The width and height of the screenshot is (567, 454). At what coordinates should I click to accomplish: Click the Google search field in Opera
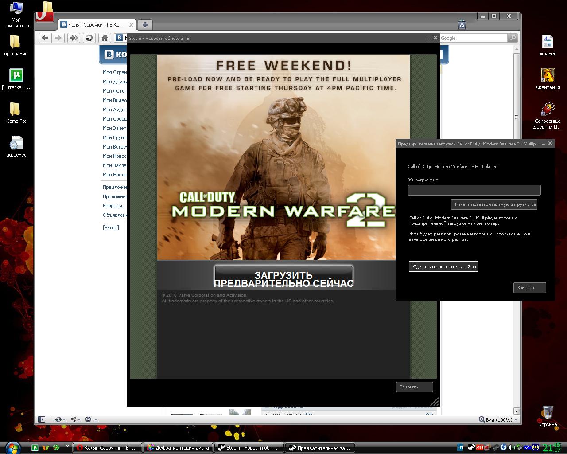pyautogui.click(x=474, y=38)
